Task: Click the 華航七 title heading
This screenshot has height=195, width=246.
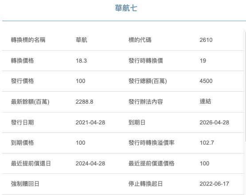Action: (126, 8)
